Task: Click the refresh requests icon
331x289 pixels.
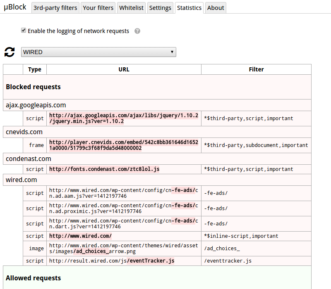Action: [10, 52]
